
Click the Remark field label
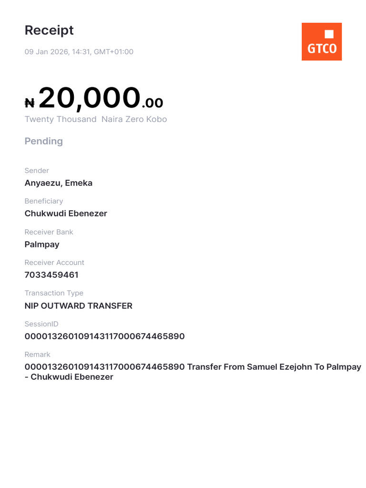point(37,355)
